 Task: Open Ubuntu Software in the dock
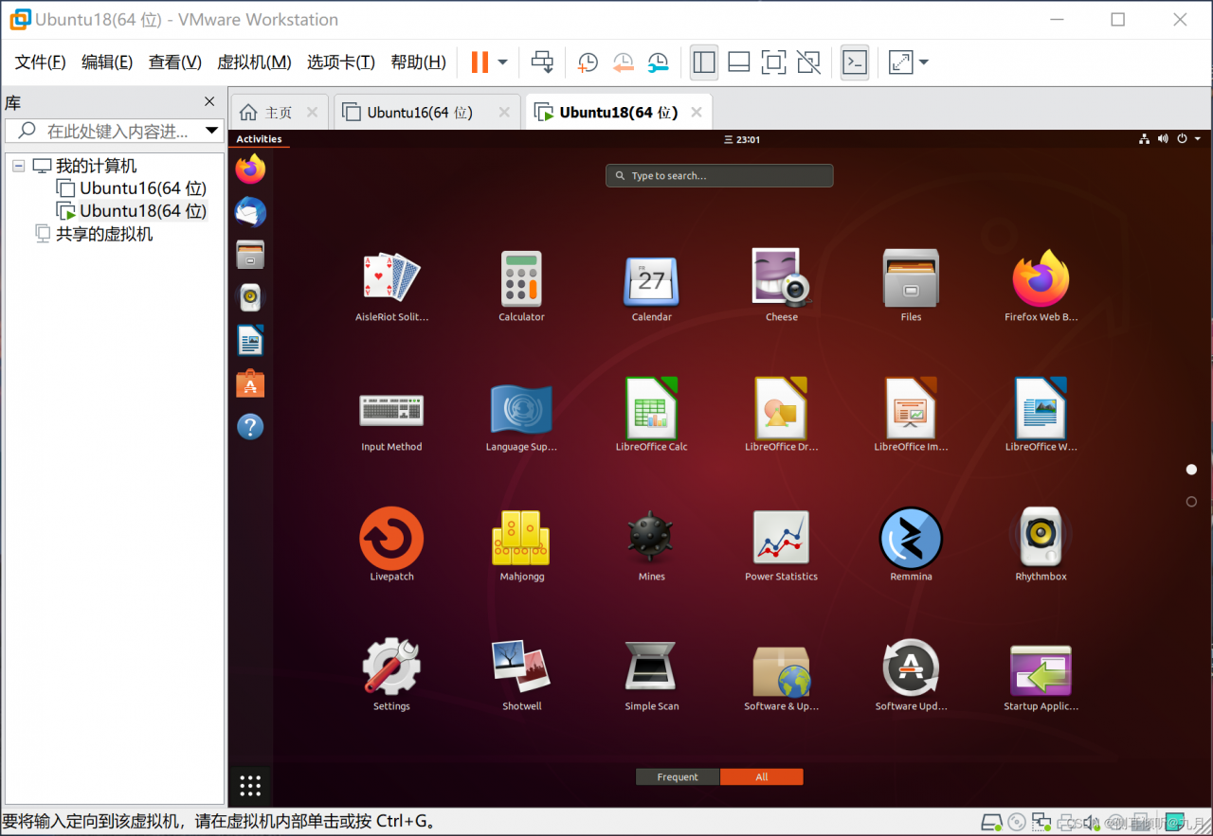click(x=250, y=383)
